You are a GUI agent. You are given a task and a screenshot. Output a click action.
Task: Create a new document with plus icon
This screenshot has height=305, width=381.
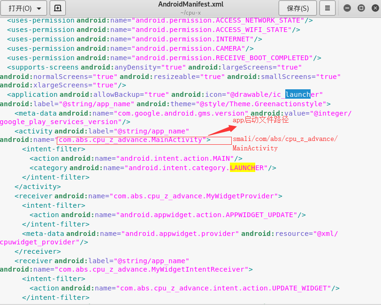tap(57, 8)
